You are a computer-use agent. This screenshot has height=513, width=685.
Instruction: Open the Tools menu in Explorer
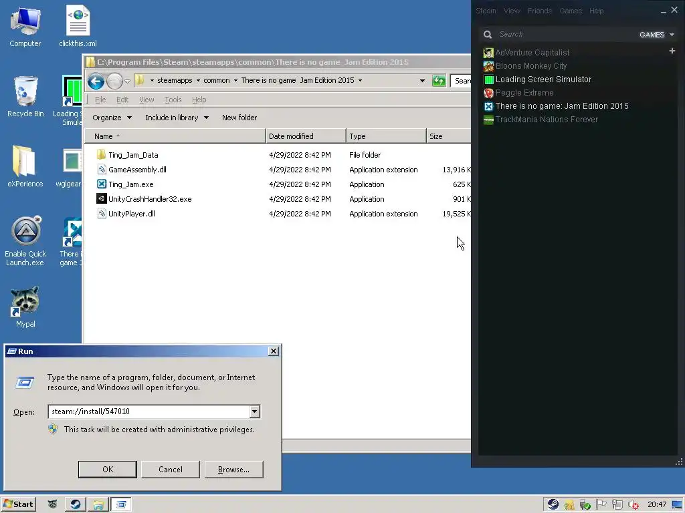tap(173, 100)
